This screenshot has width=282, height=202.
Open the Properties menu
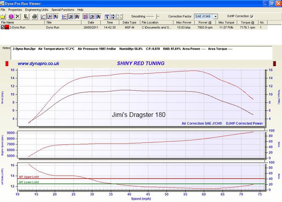click(15, 10)
